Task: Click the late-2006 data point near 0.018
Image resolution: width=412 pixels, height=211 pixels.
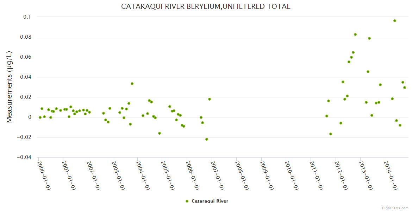Action: (x=210, y=99)
